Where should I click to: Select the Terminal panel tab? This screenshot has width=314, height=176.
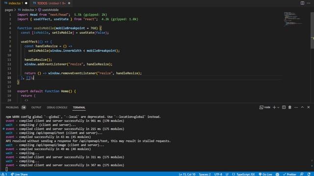[x=79, y=108]
